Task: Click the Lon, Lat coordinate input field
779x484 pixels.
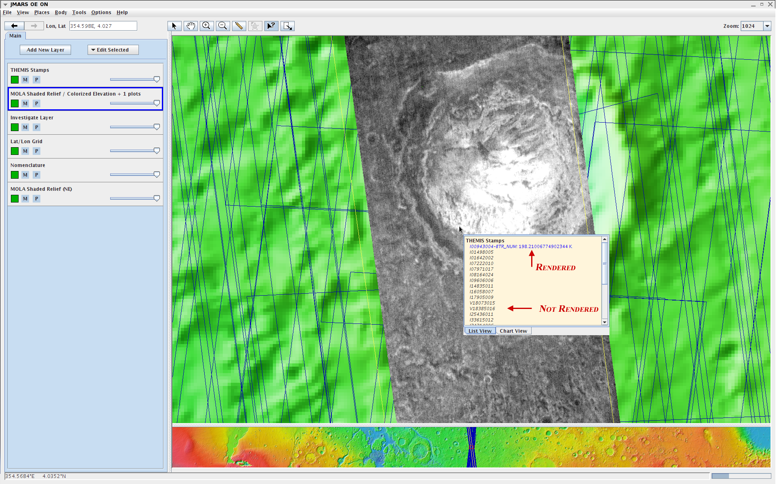Action: (103, 26)
